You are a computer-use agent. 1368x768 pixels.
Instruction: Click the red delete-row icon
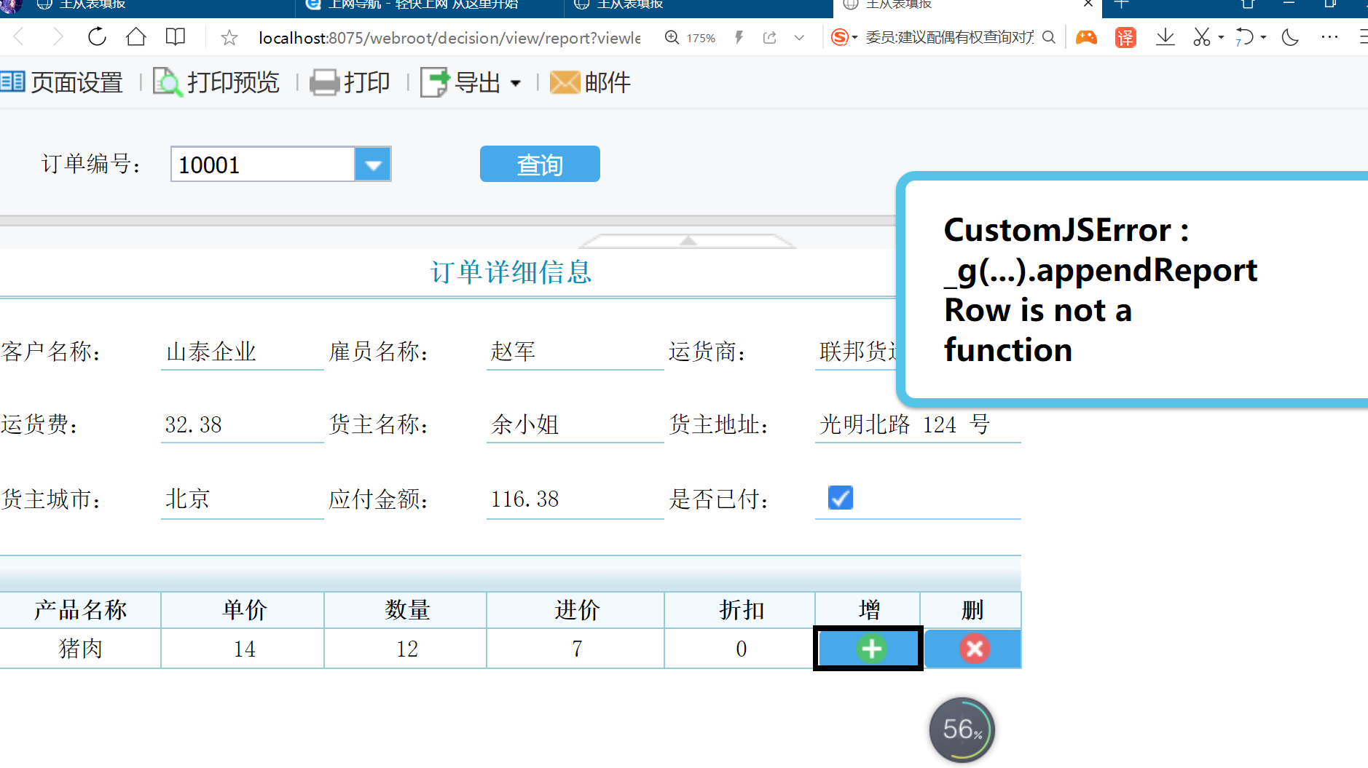(974, 649)
